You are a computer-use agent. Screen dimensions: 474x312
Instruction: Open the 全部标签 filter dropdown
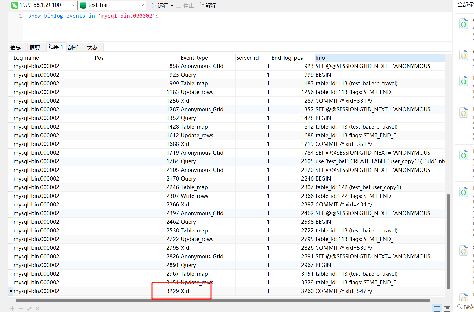[x=465, y=5]
